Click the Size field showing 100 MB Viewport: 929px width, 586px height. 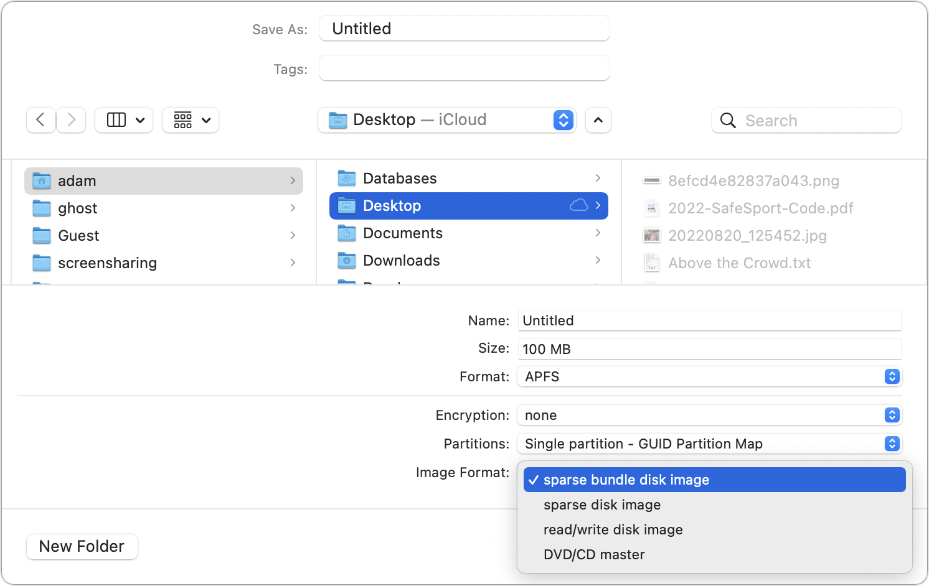tap(709, 349)
